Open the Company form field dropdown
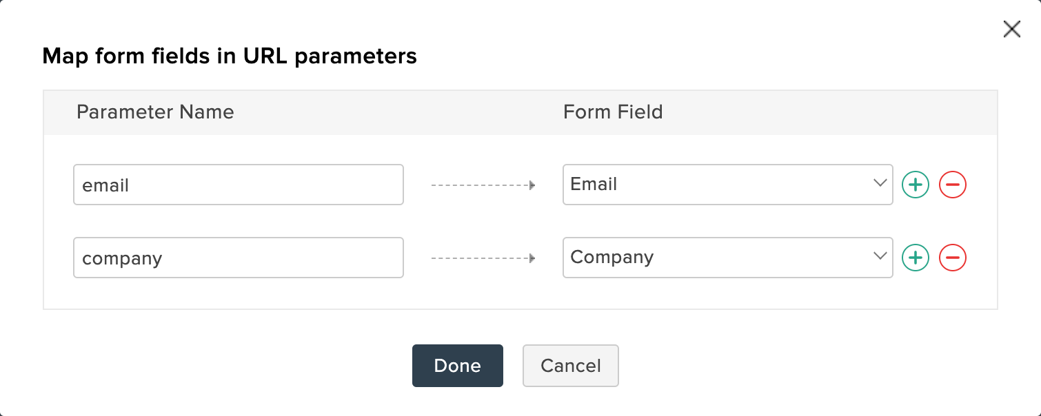The width and height of the screenshot is (1041, 416). 728,258
